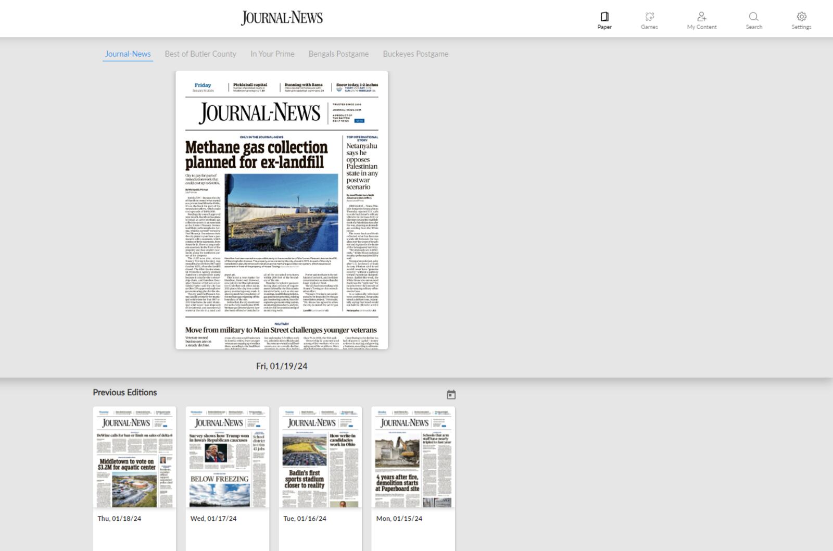Screen dimensions: 833x551
Task: Open the Settings gear icon
Action: pos(801,17)
